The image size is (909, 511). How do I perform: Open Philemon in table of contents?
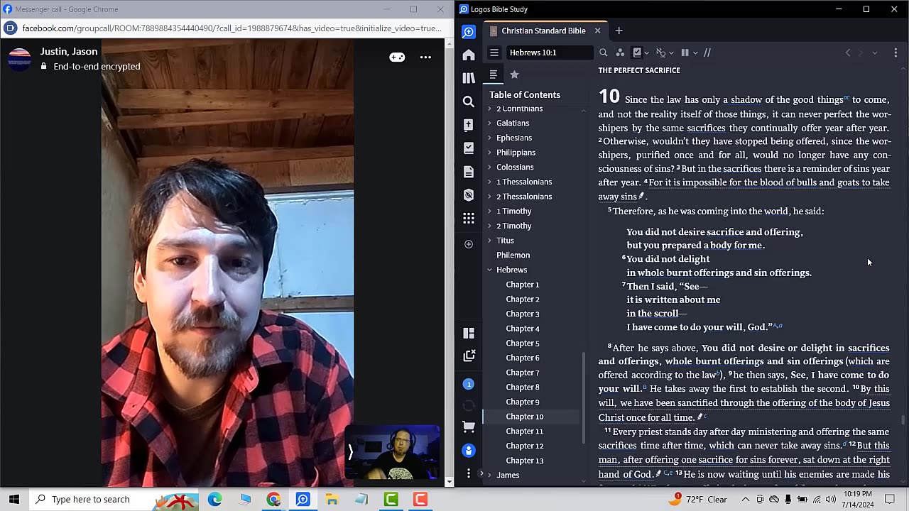coord(513,255)
